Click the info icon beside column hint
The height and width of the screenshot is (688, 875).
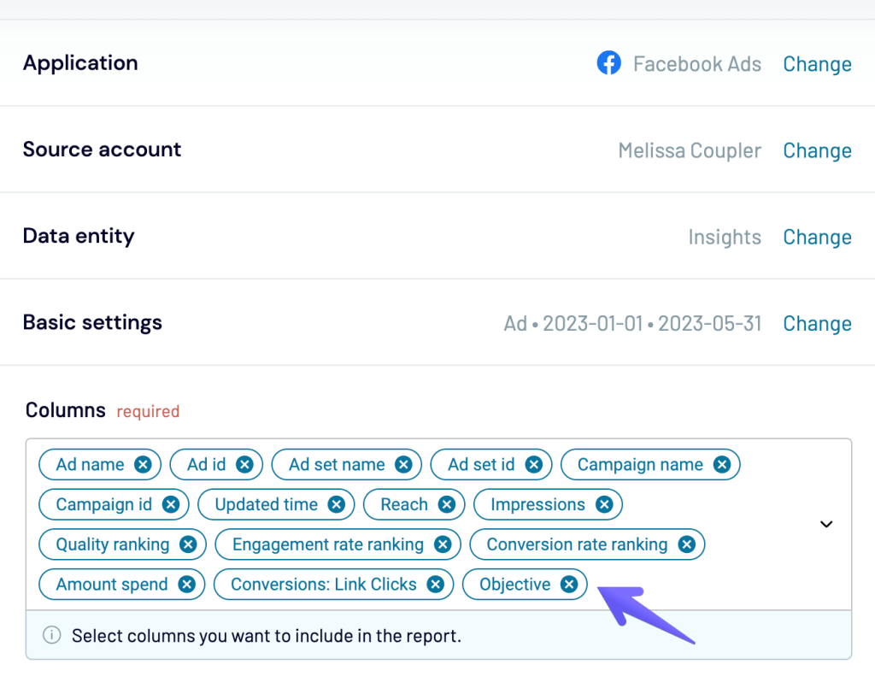52,636
